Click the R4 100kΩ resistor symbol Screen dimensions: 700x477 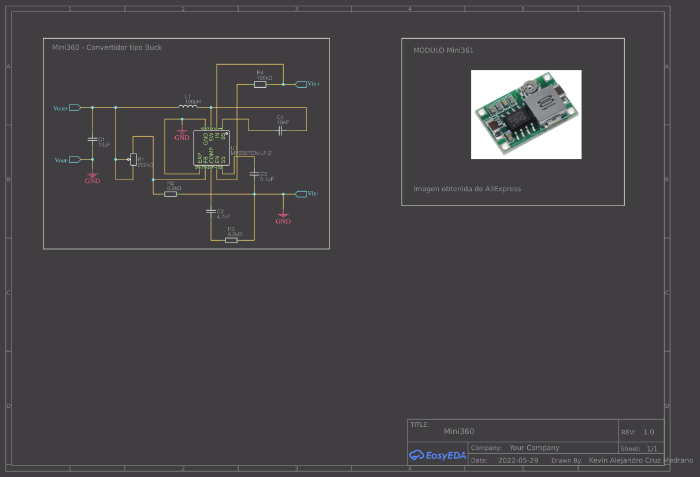coord(260,84)
